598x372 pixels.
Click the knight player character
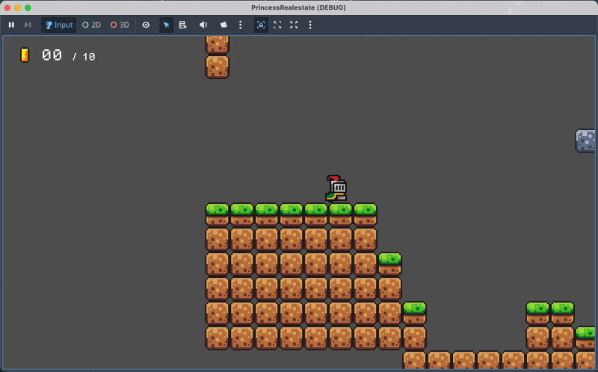336,189
